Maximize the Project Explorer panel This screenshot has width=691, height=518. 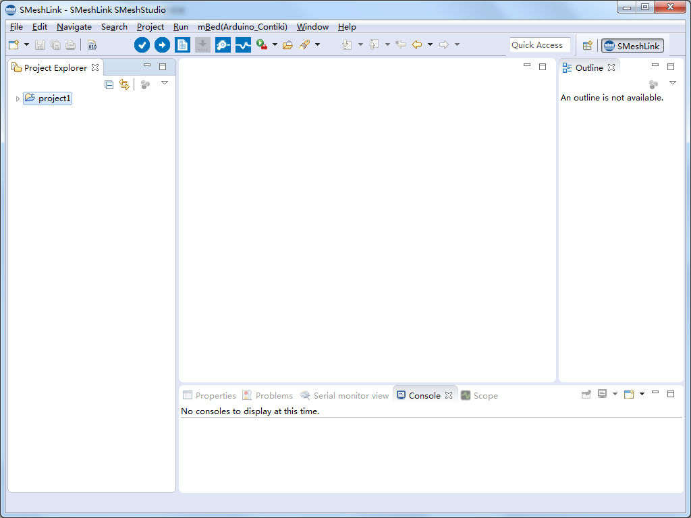point(163,67)
